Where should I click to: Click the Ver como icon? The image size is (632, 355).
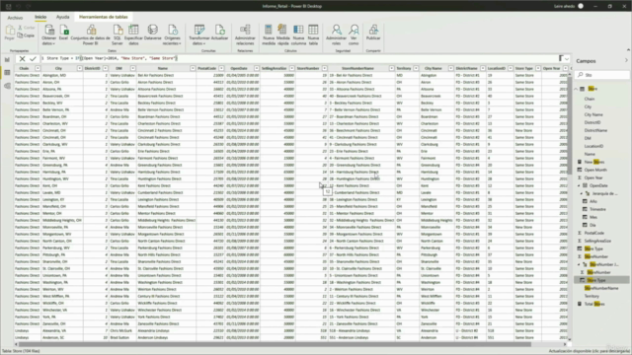(354, 35)
